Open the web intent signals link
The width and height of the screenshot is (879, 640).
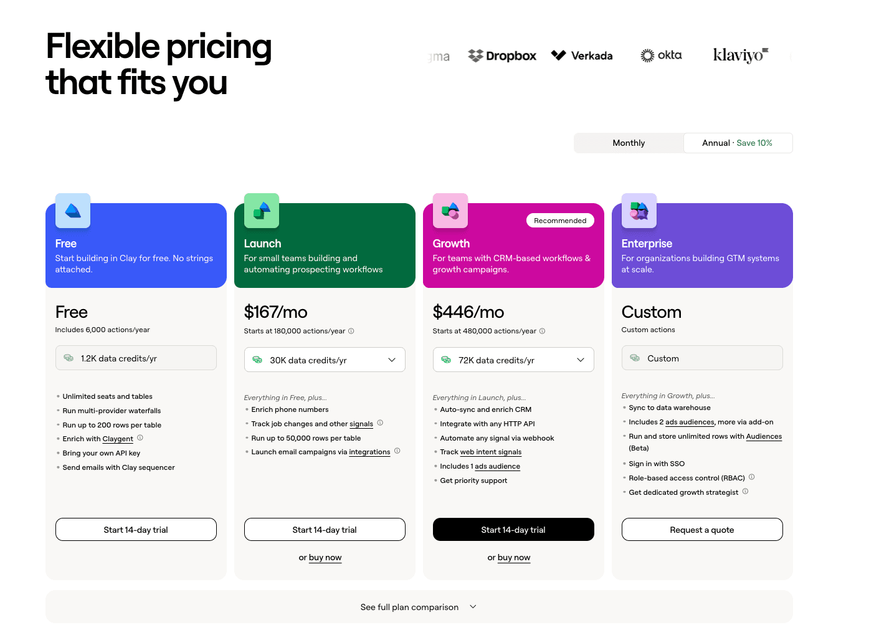491,452
